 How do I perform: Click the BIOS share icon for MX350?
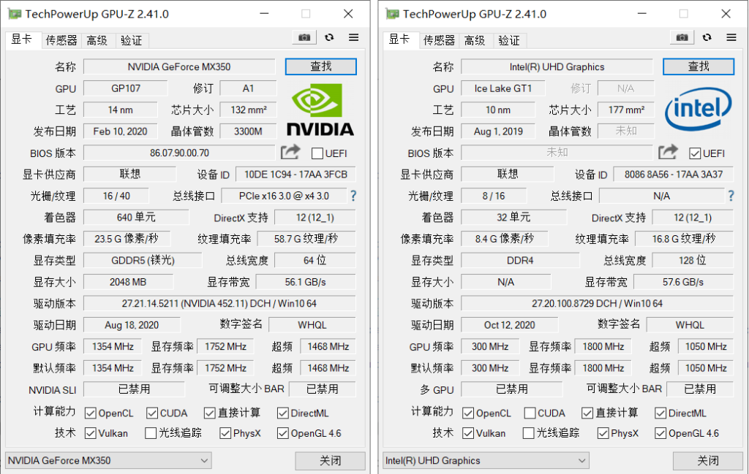click(x=290, y=152)
